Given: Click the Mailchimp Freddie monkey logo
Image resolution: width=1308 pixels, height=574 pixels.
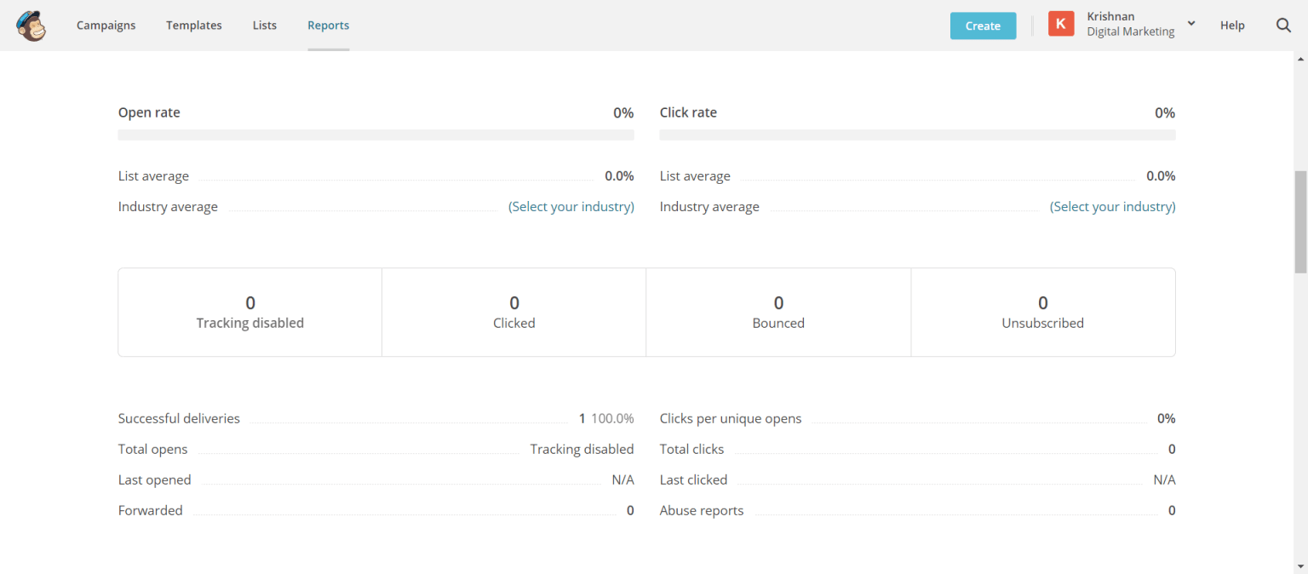Looking at the screenshot, I should pyautogui.click(x=32, y=26).
